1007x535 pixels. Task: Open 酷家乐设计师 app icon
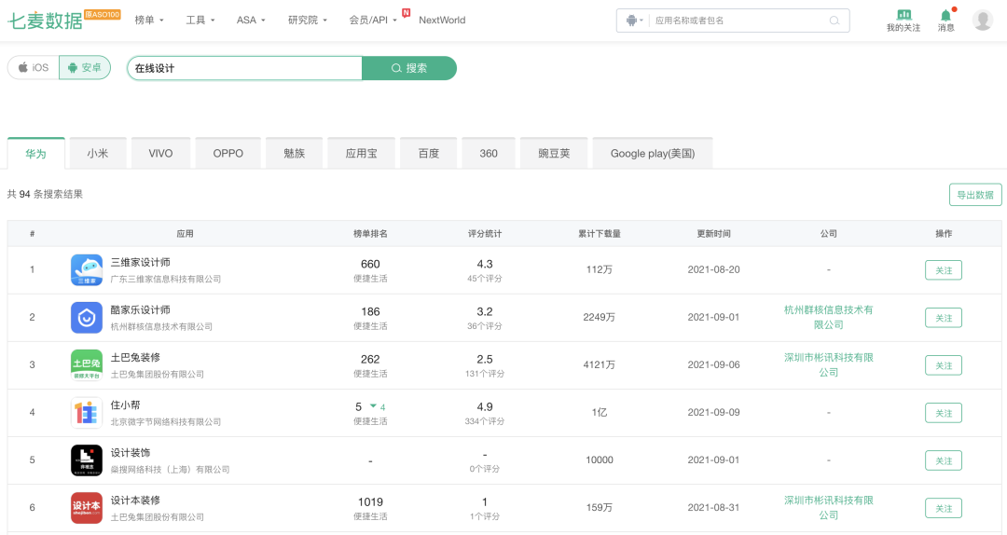click(87, 317)
